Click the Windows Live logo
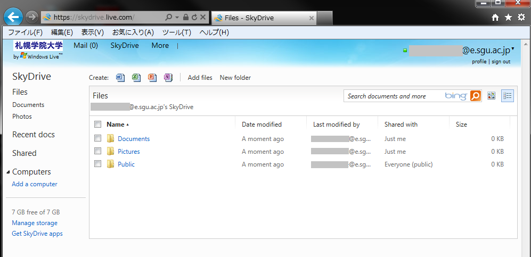Screen dimensions: 531x257 coord(38,56)
